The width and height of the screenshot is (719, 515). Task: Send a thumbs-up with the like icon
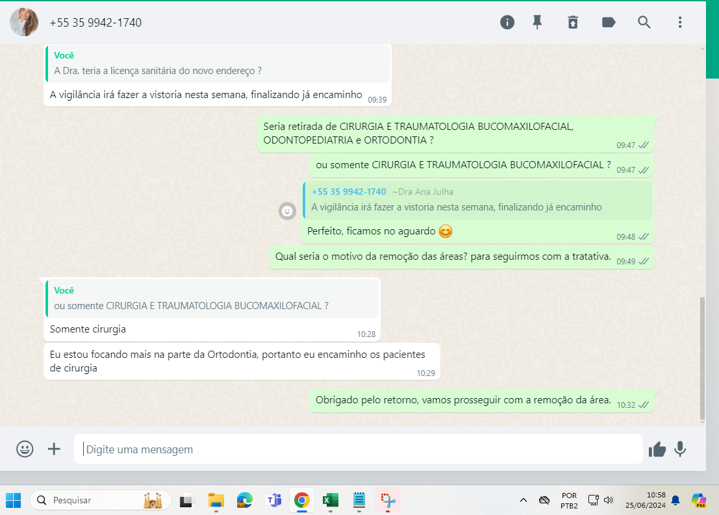point(657,449)
